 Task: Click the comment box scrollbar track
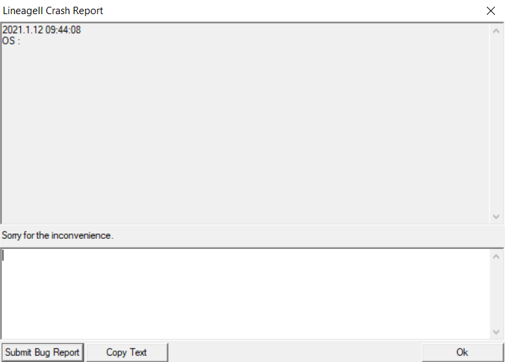coord(496,294)
